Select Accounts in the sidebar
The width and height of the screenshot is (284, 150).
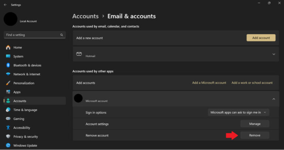click(x=35, y=101)
